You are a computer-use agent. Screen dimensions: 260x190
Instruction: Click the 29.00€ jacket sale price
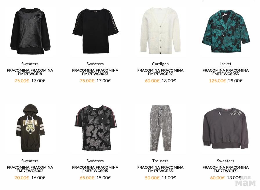[235, 81]
